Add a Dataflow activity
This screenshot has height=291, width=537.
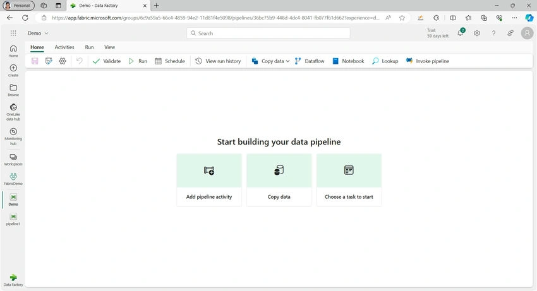pos(310,61)
